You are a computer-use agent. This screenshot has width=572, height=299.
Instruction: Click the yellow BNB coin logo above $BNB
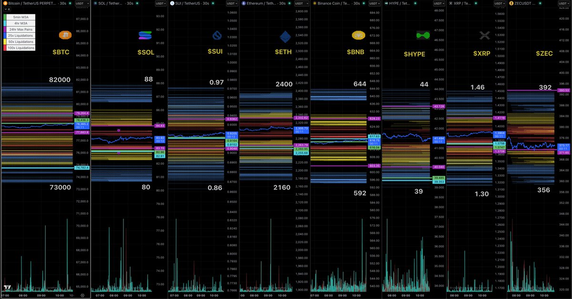point(358,35)
